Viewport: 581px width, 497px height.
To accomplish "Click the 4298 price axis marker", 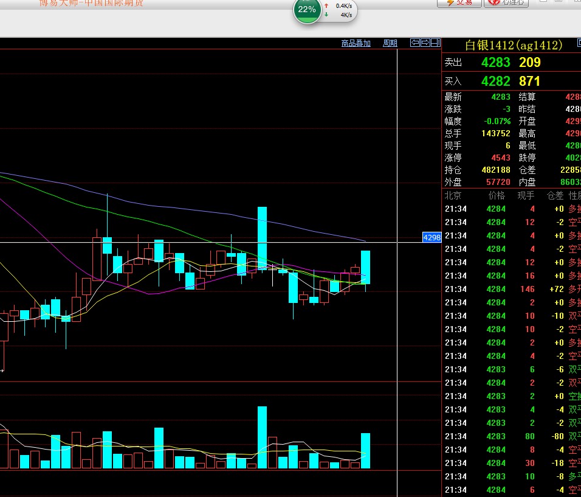I will (431, 238).
